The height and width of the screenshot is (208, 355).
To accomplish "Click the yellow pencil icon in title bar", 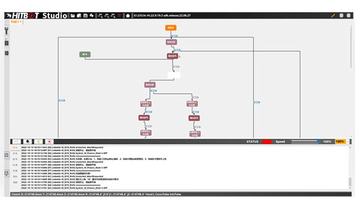I will pos(333,16).
